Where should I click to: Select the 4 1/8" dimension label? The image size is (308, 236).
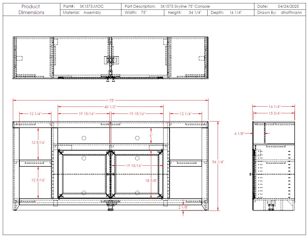tap(239, 134)
